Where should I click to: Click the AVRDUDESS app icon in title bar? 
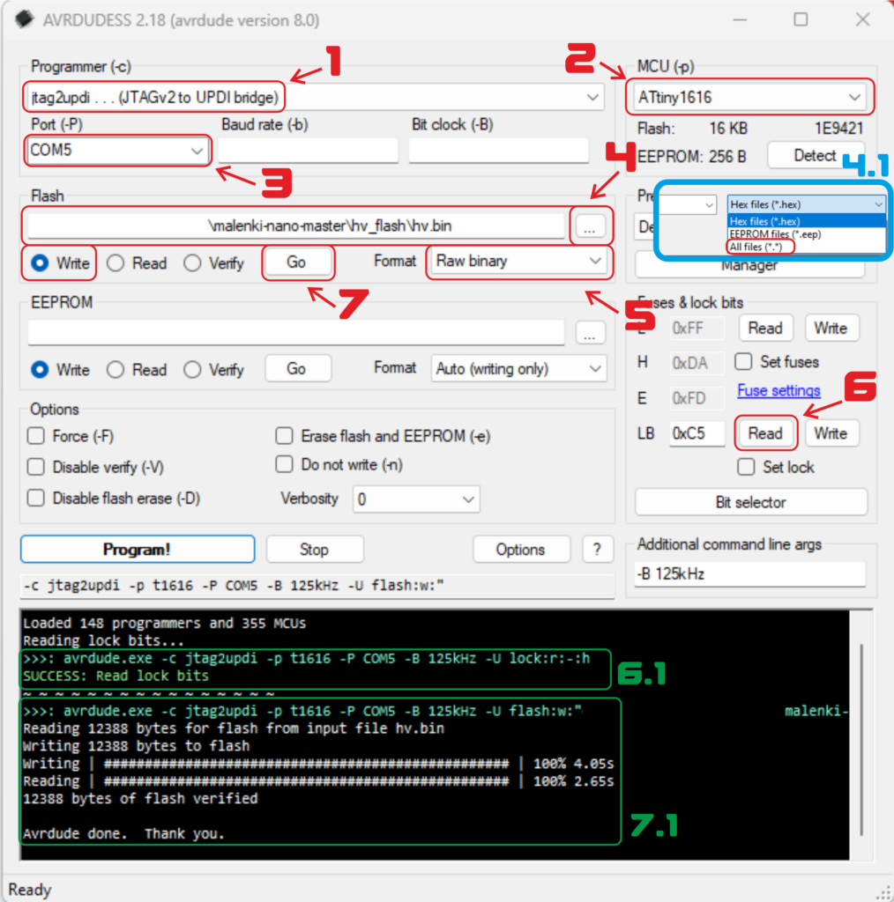(25, 19)
